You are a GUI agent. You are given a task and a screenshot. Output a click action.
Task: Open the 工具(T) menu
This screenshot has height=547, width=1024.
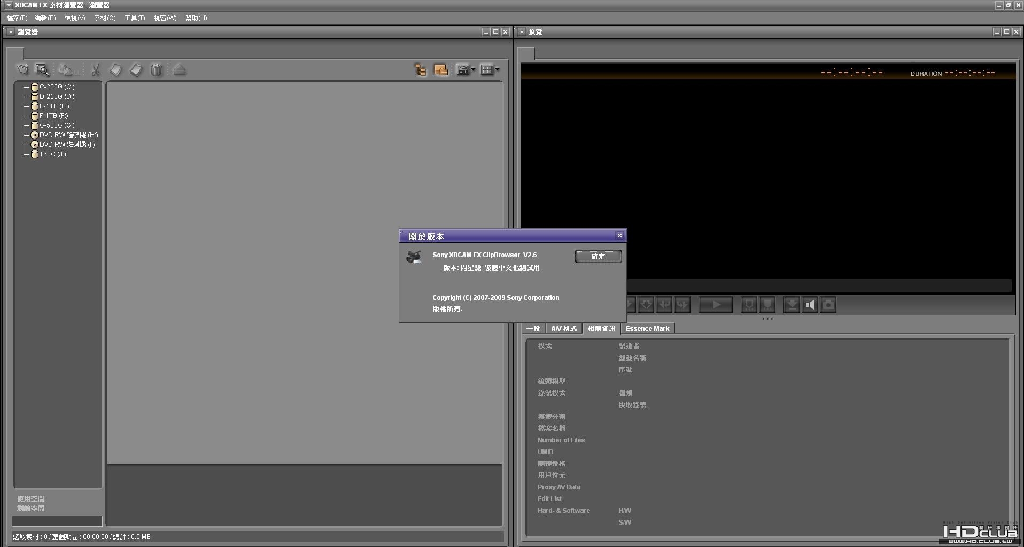tap(134, 18)
